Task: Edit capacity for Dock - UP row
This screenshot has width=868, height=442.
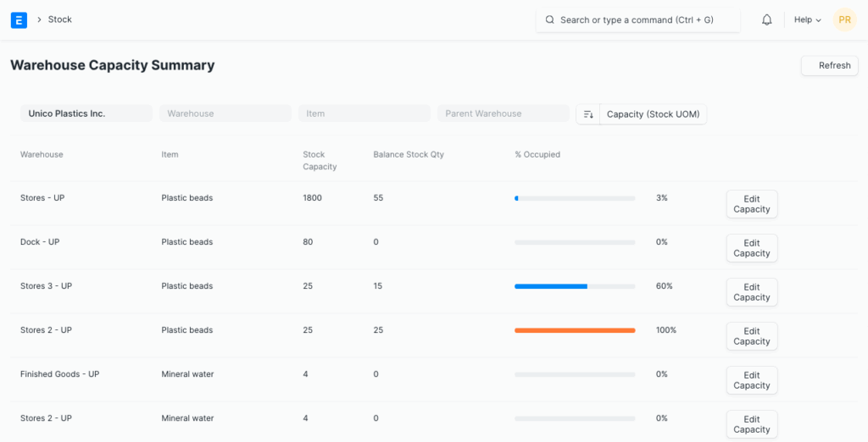Action: [751, 248]
